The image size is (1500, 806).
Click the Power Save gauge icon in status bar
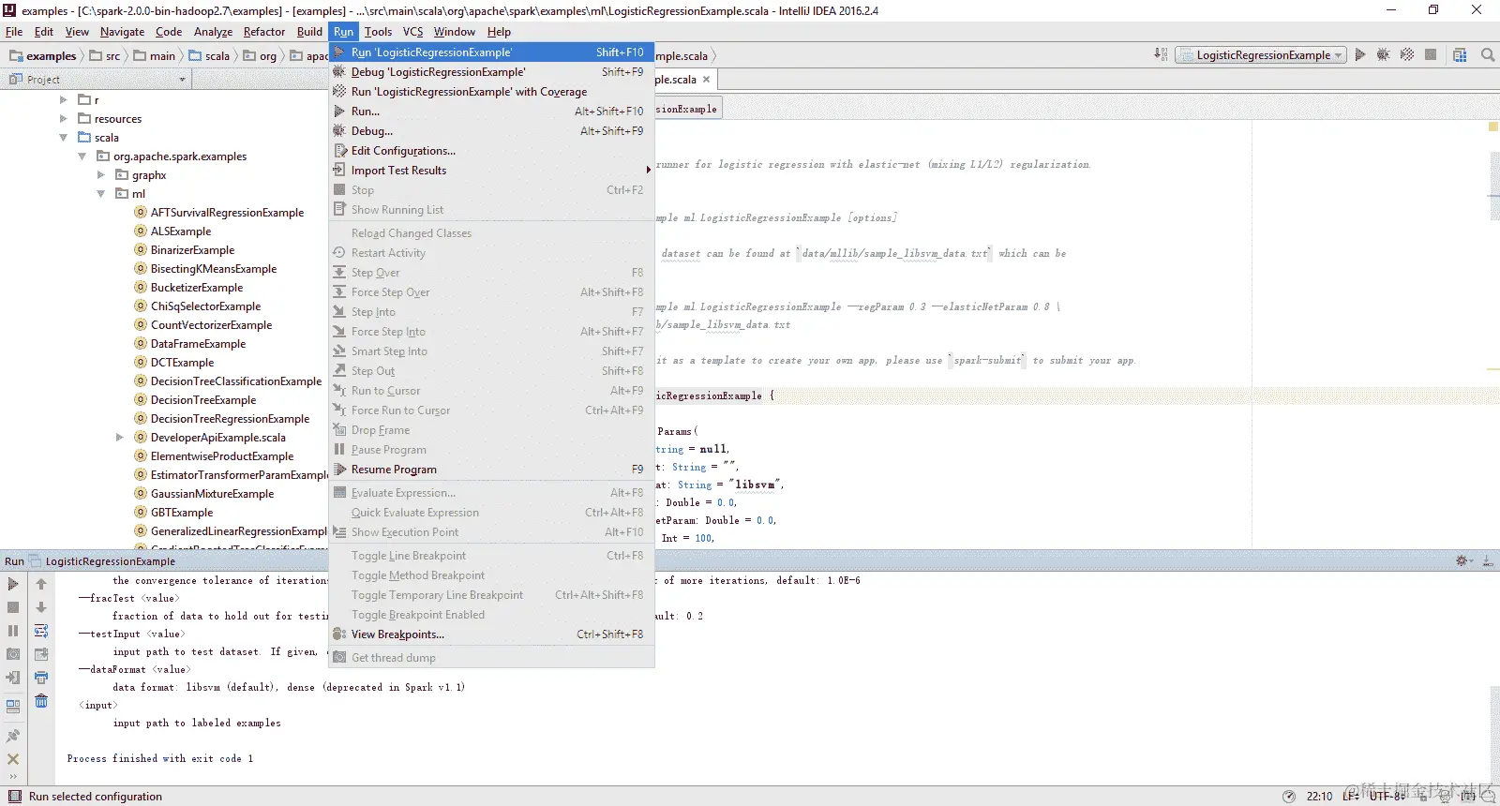pyautogui.click(x=1289, y=797)
